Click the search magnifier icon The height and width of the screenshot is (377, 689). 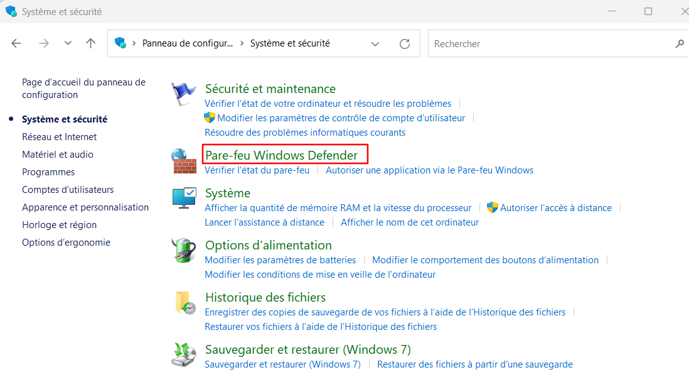point(680,43)
